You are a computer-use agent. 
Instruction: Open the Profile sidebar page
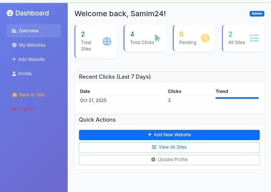click(x=34, y=74)
